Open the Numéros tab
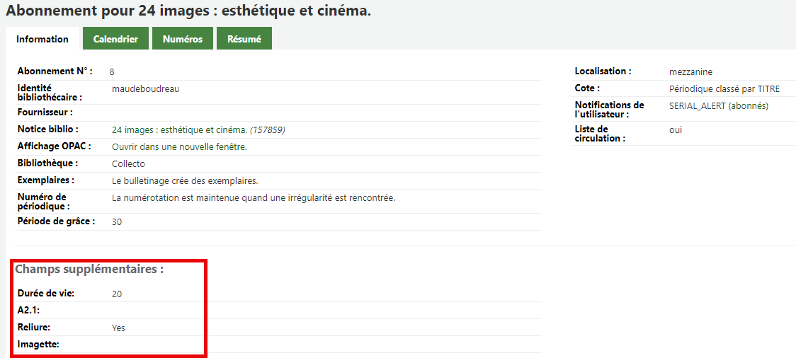The image size is (796, 358). (x=183, y=39)
